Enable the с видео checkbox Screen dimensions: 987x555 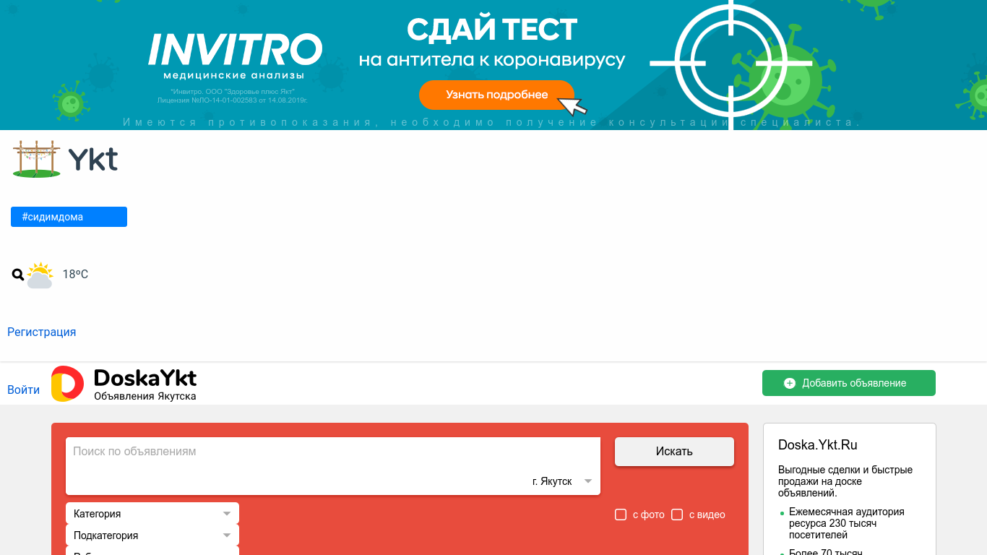click(x=677, y=515)
